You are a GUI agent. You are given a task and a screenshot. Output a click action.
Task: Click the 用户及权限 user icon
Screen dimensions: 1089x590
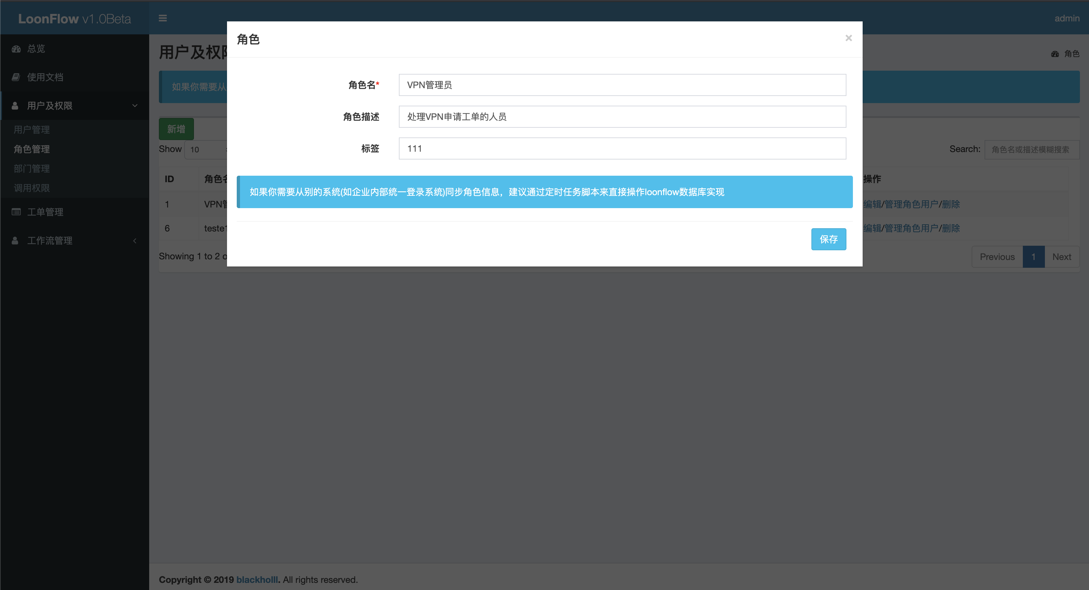point(15,106)
